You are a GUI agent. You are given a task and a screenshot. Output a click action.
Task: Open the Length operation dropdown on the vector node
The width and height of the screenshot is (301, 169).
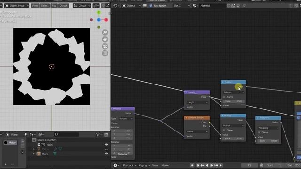click(x=197, y=102)
